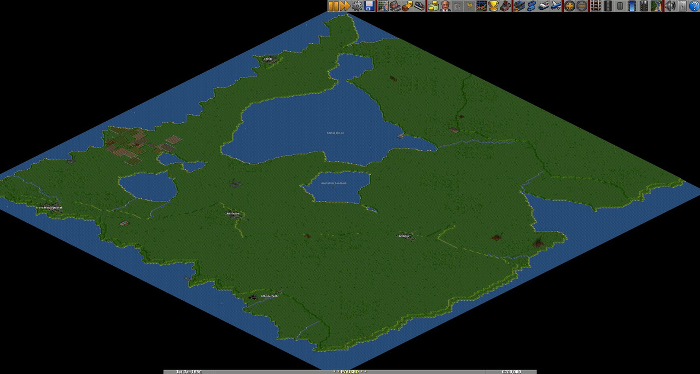Toggle fast forward game speed

pyautogui.click(x=345, y=6)
